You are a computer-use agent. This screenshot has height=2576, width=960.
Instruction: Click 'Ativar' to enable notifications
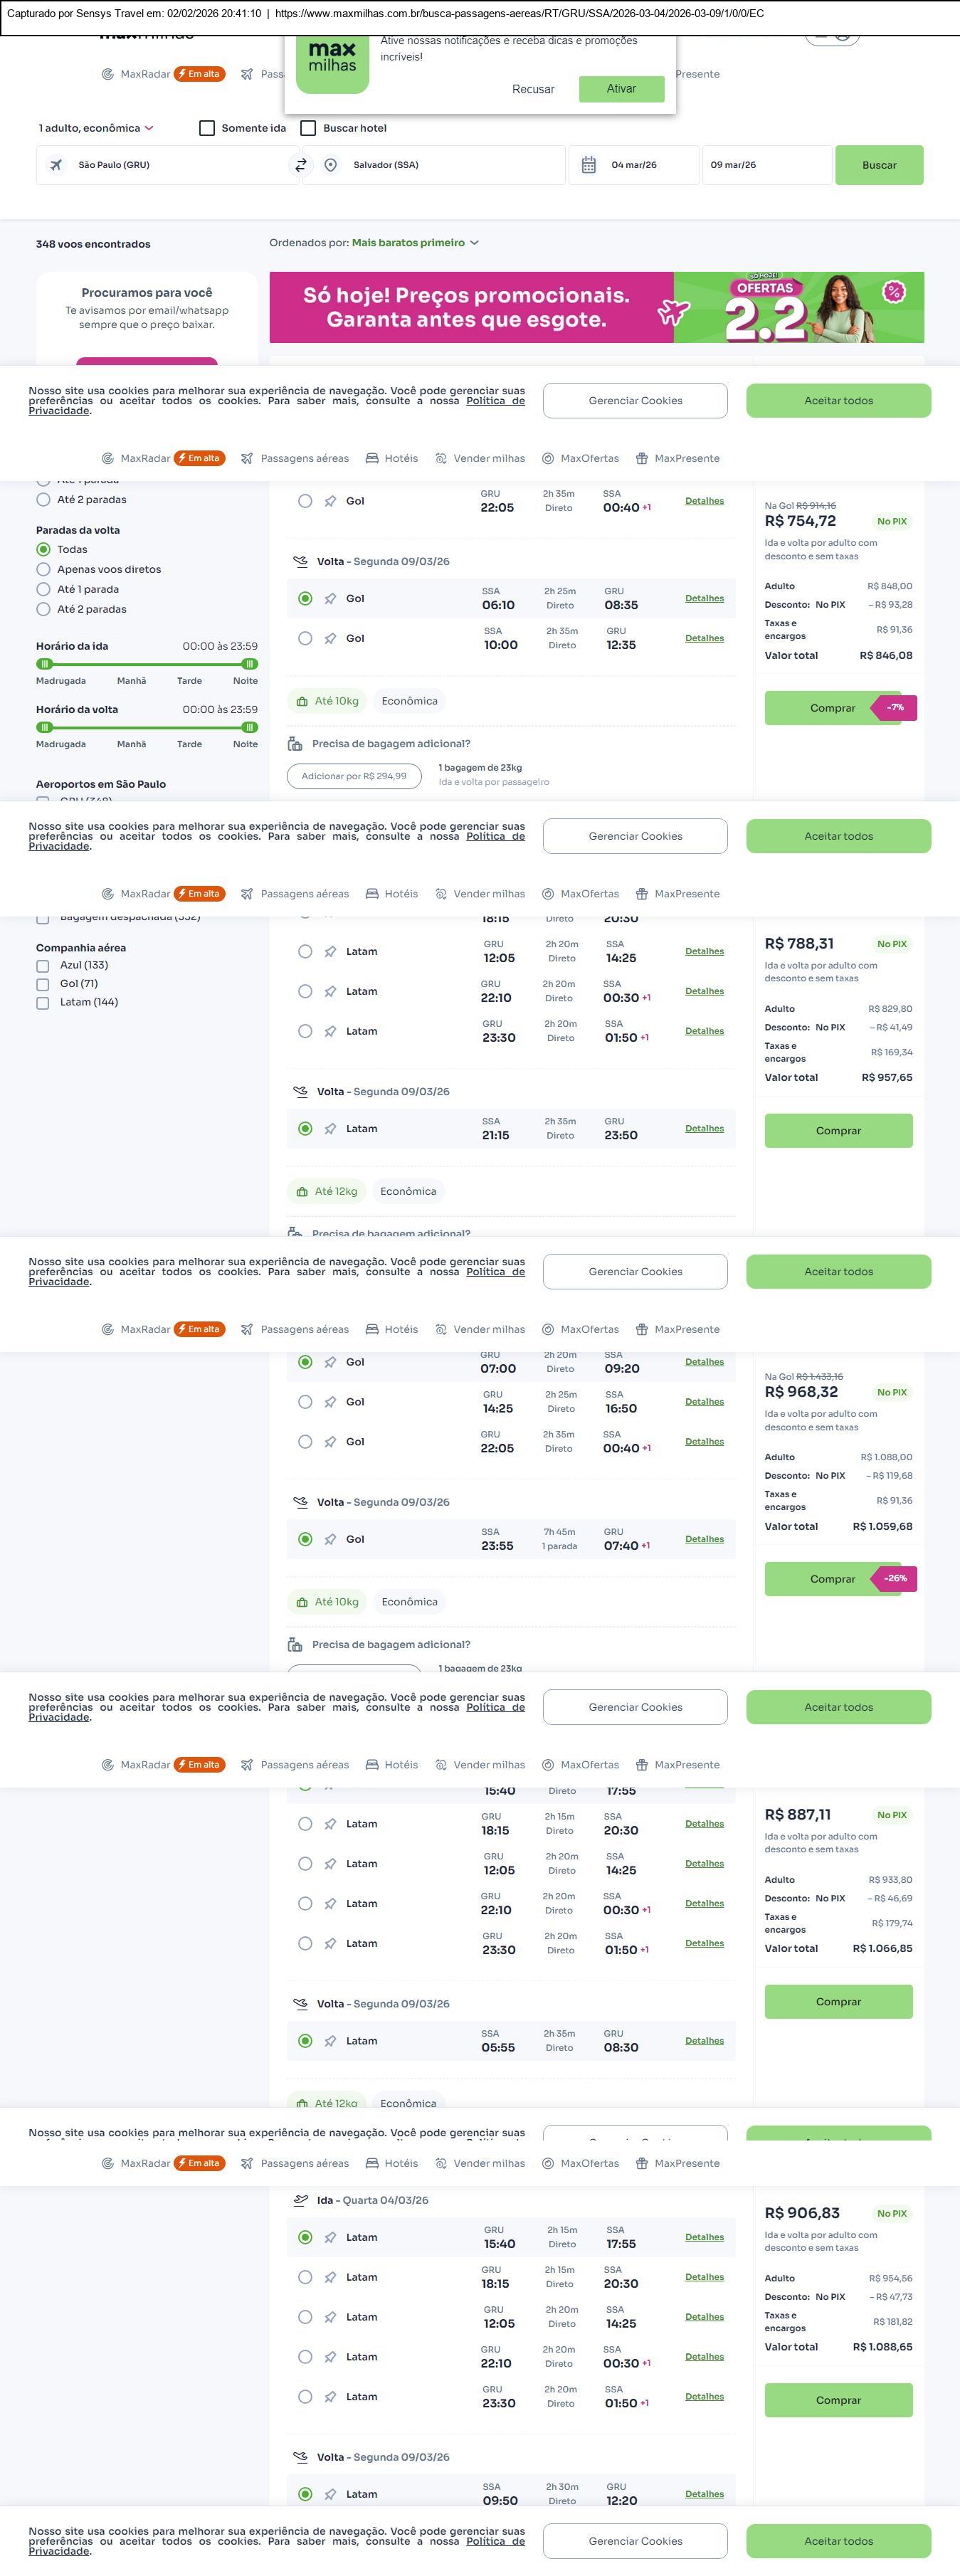[x=621, y=89]
